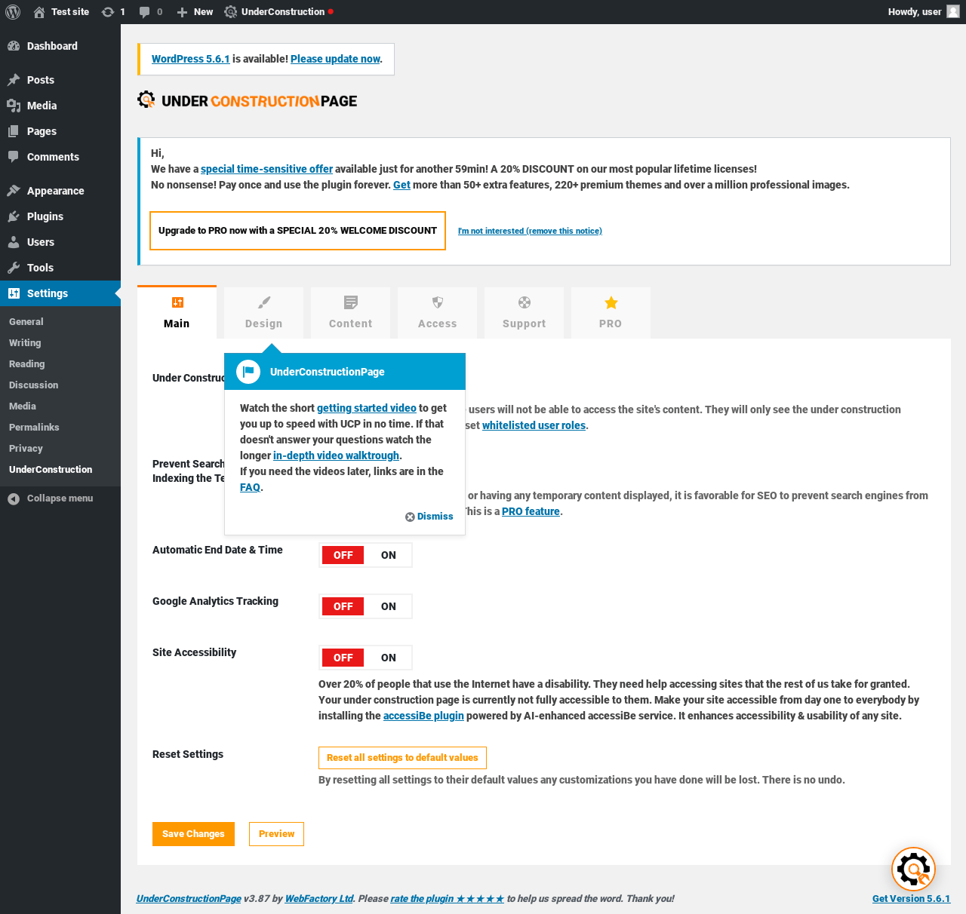966x914 pixels.
Task: Open the whitelisted user roles link
Action: (534, 425)
